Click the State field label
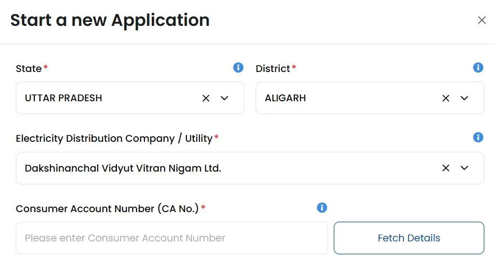The image size is (495, 256). tap(29, 69)
